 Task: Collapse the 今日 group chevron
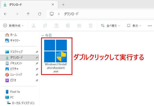(43, 35)
